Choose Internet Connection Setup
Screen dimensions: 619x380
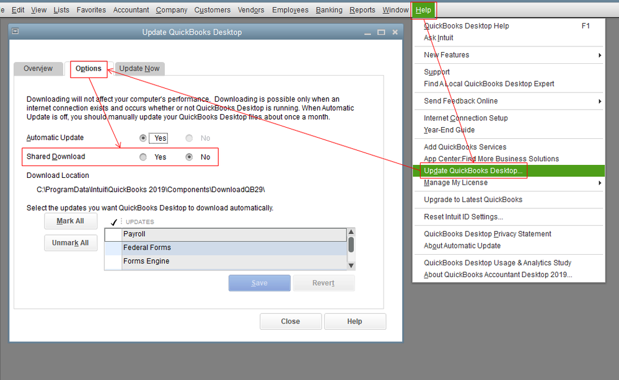[509, 118]
